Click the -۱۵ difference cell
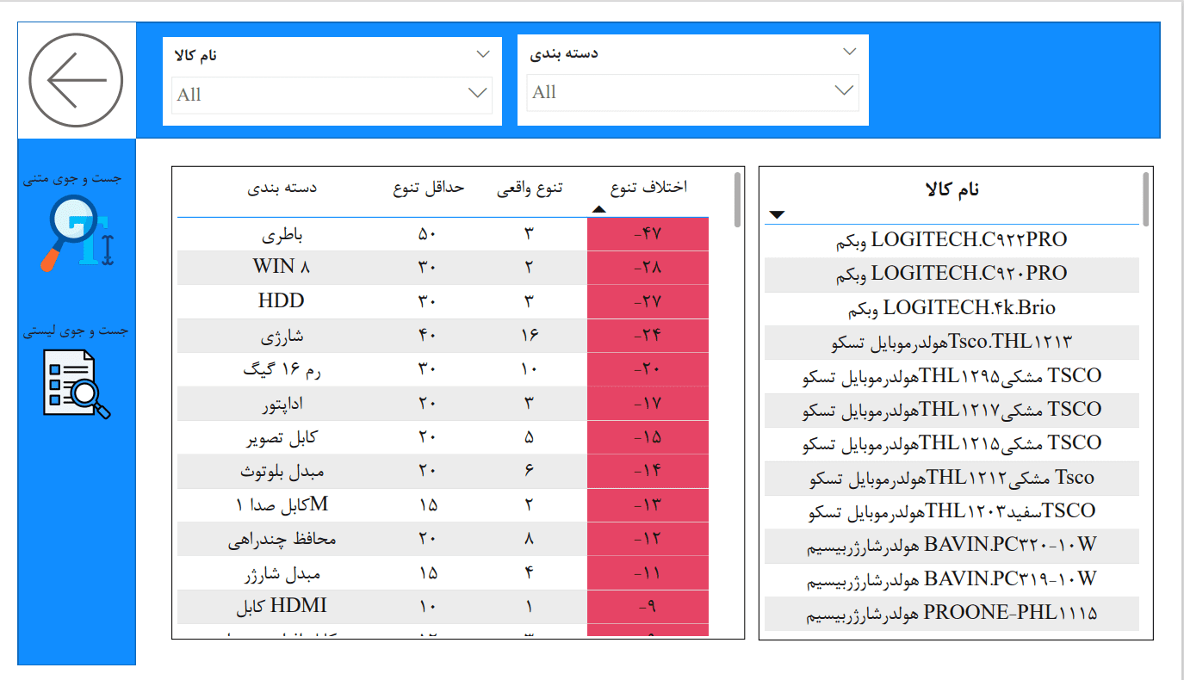The width and height of the screenshot is (1184, 680). 648,437
